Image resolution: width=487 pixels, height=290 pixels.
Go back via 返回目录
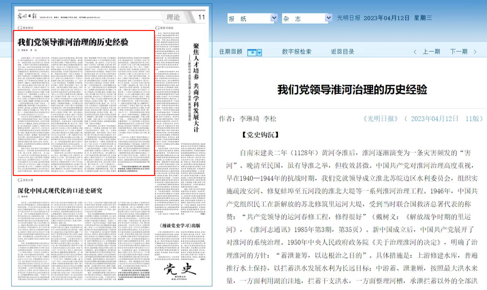342,52
